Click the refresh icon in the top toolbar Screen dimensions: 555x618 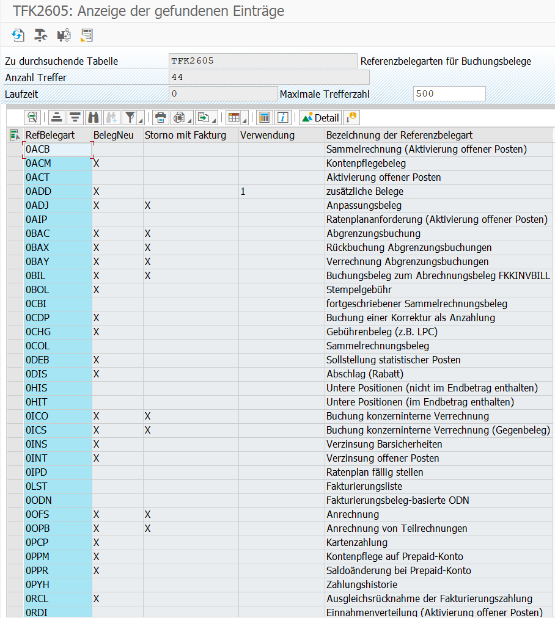click(x=18, y=35)
